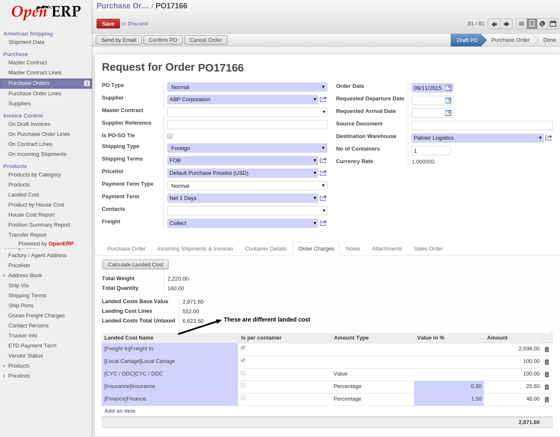
Task: Toggle per-container checkbox for CYC / DDC
Action: tap(243, 373)
